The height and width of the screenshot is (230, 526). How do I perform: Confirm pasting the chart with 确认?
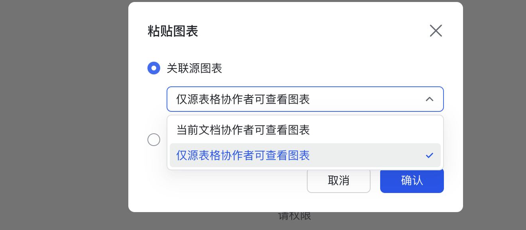click(x=412, y=181)
